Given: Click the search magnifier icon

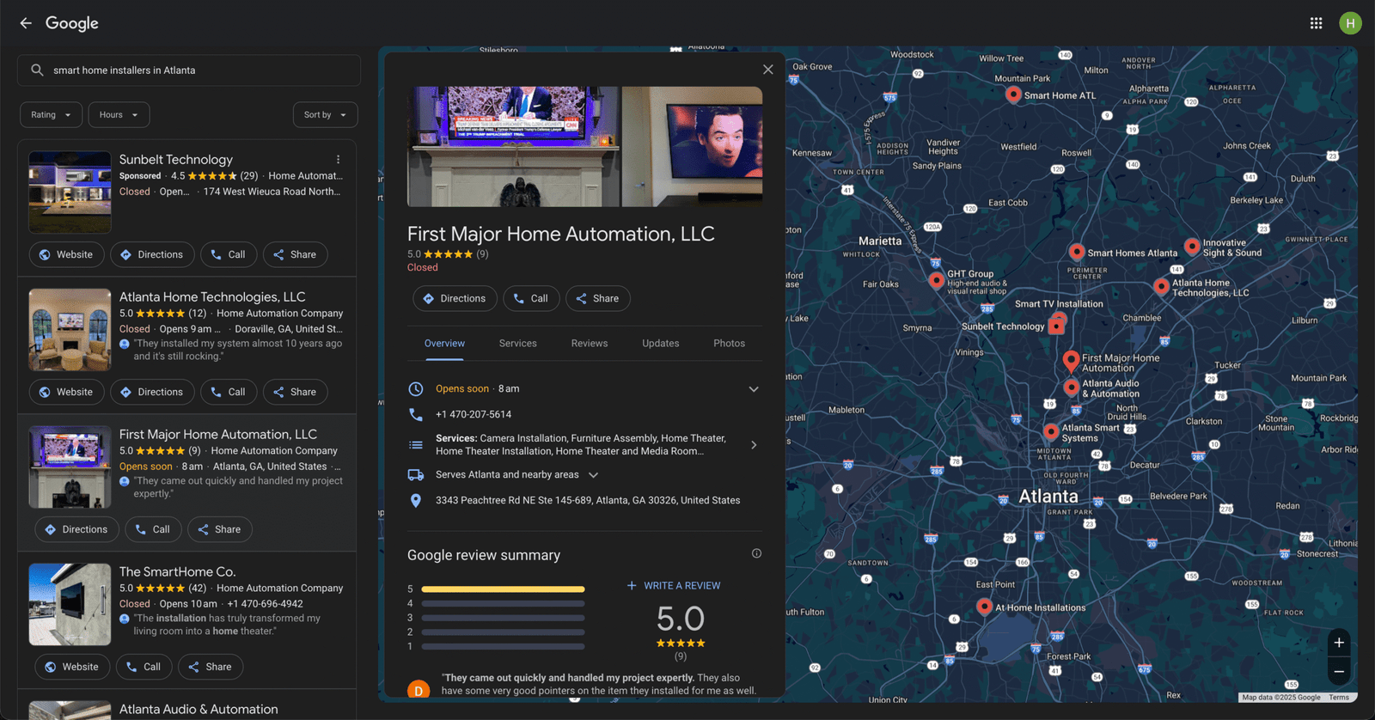Looking at the screenshot, I should [x=37, y=70].
